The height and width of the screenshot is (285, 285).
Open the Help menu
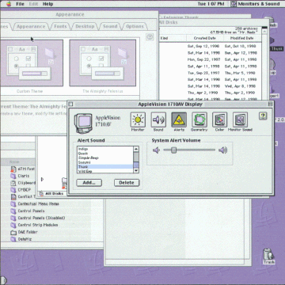(x=47, y=4)
